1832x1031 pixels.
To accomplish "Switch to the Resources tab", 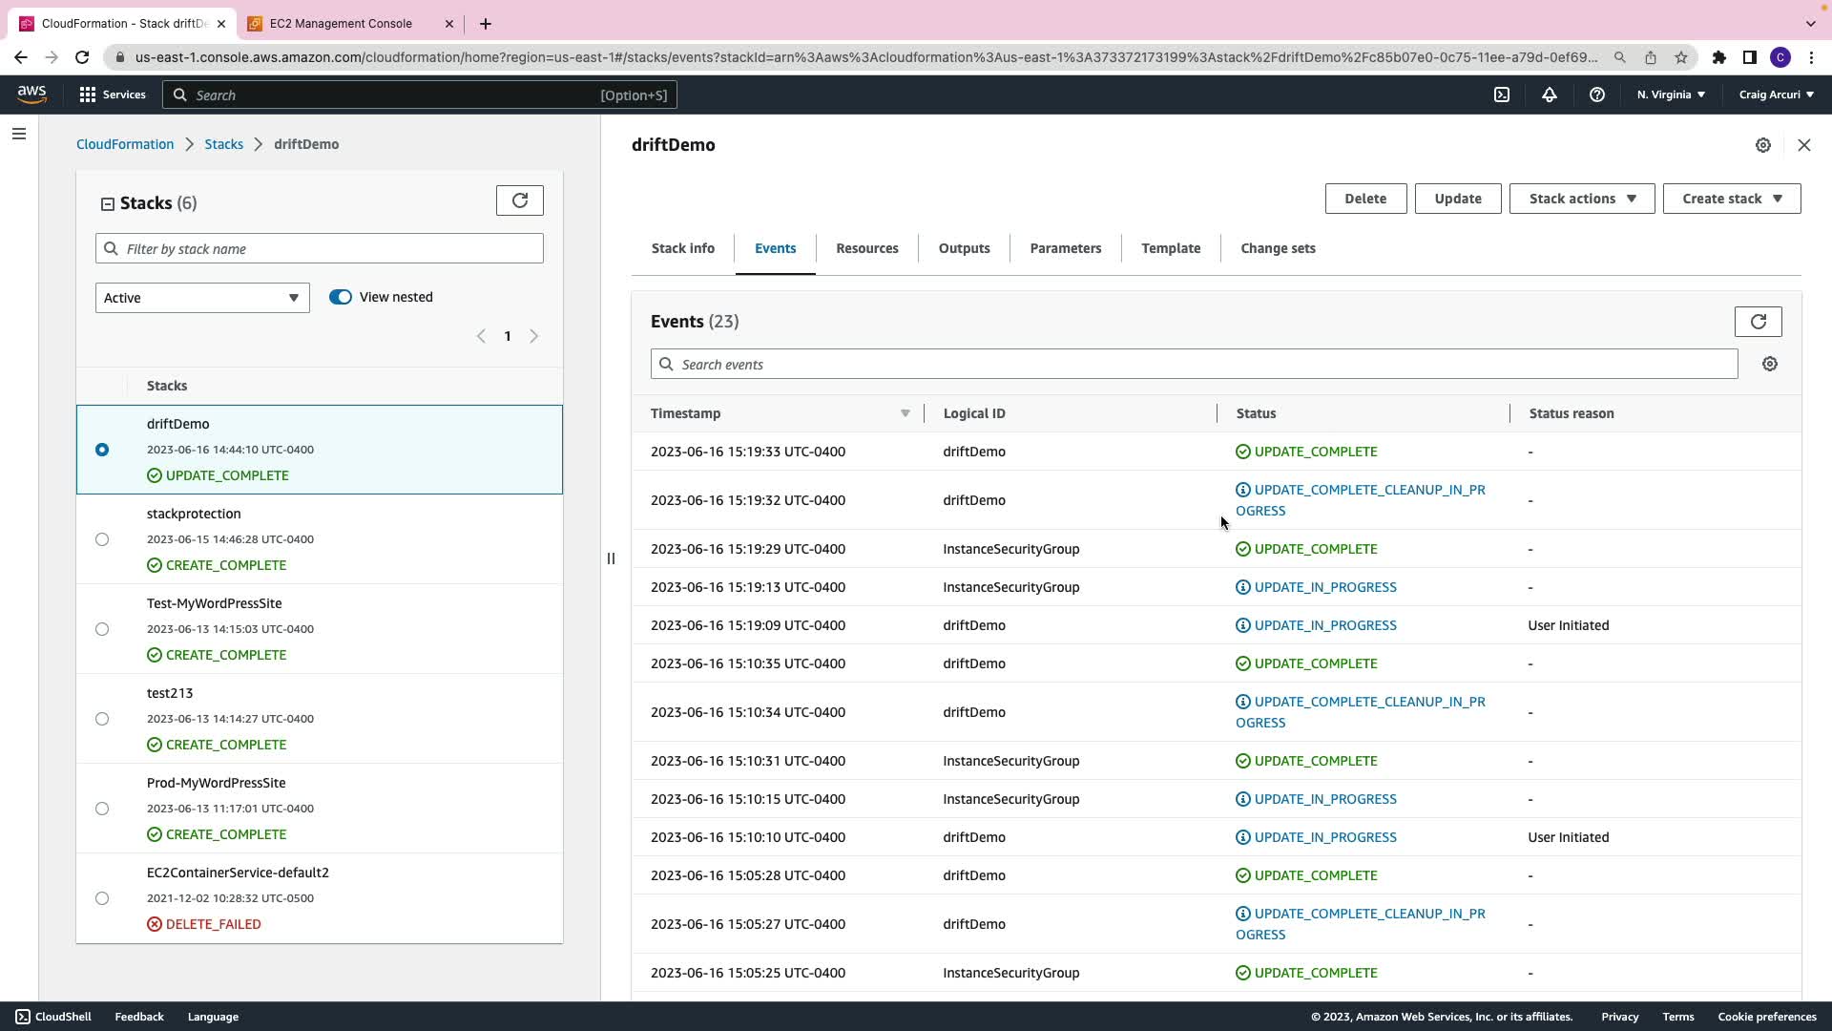I will [866, 248].
